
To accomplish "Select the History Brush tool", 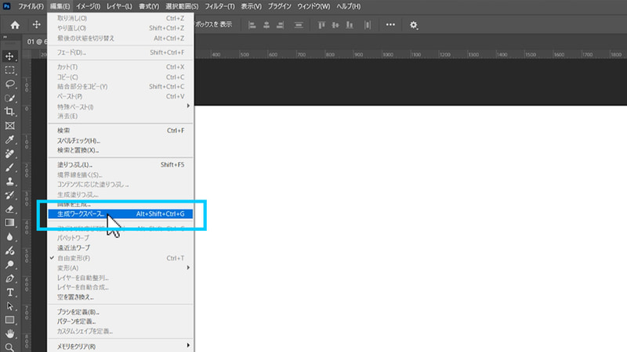I will click(x=9, y=195).
